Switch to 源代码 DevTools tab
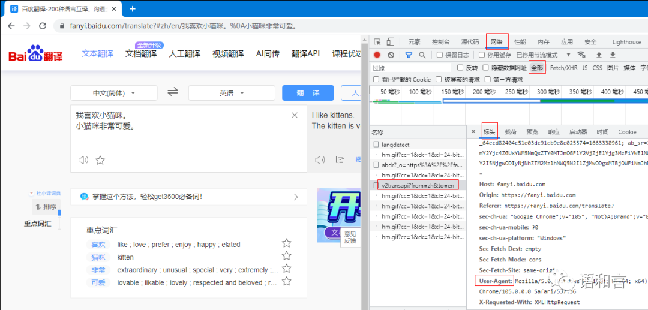This screenshot has height=310, width=648. [x=470, y=42]
